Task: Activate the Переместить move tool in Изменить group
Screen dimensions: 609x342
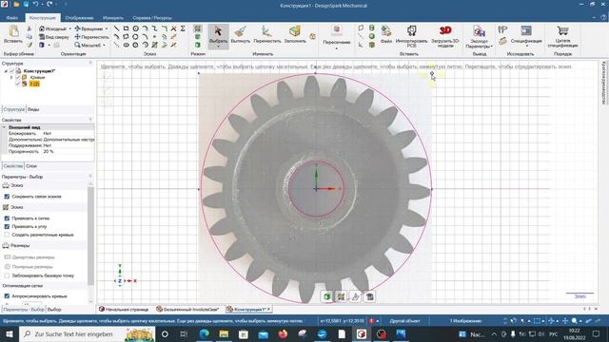Action: 266,34
